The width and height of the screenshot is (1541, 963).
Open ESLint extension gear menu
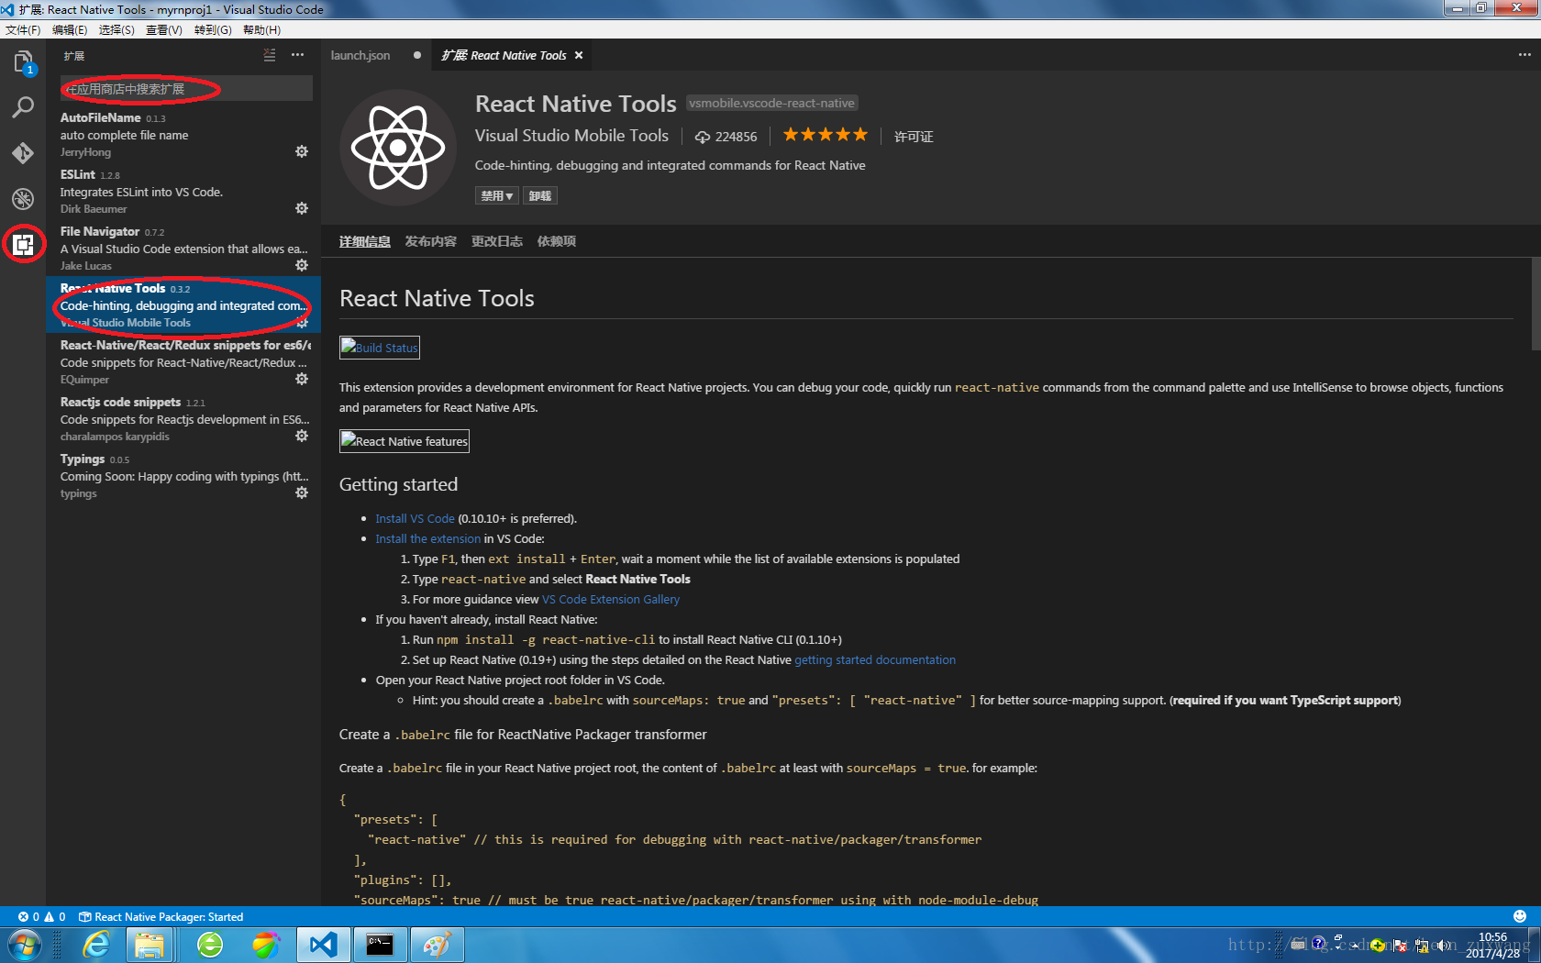[x=302, y=208]
